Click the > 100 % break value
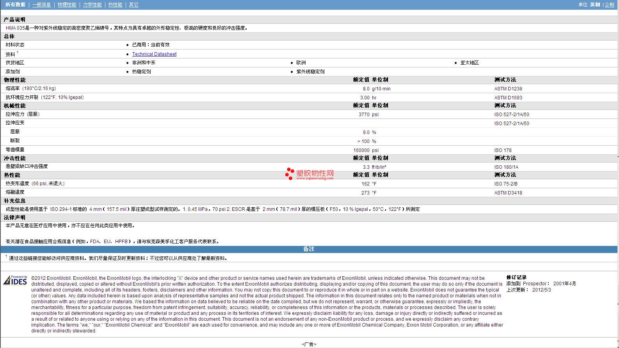 366,141
